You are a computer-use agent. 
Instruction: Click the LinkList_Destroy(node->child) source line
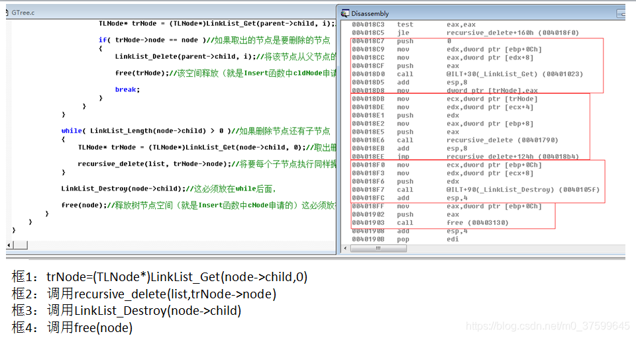[x=168, y=189]
